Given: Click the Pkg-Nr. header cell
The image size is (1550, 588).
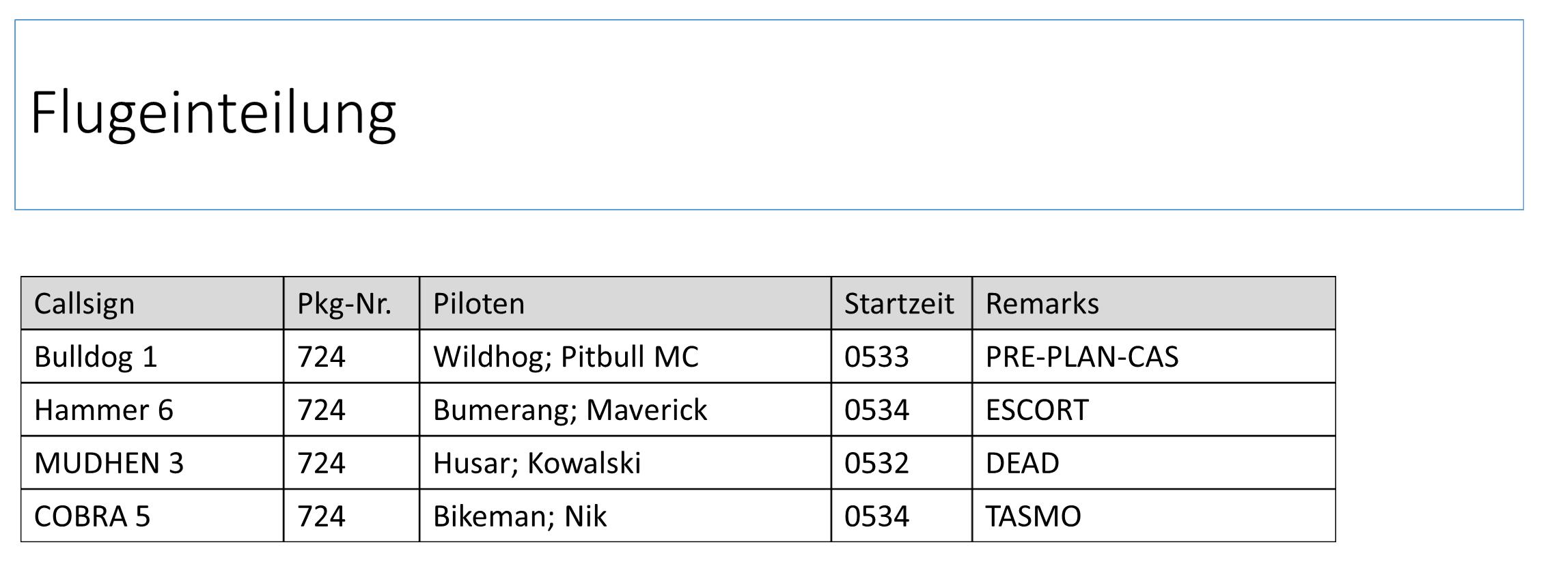Looking at the screenshot, I should (352, 303).
